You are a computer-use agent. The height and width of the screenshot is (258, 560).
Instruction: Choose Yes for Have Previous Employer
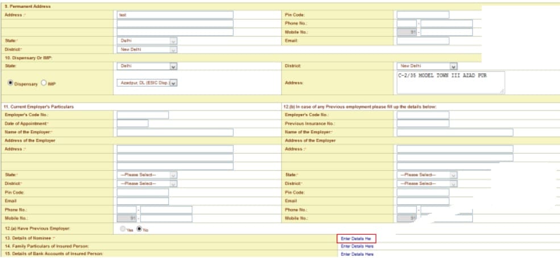pos(122,229)
